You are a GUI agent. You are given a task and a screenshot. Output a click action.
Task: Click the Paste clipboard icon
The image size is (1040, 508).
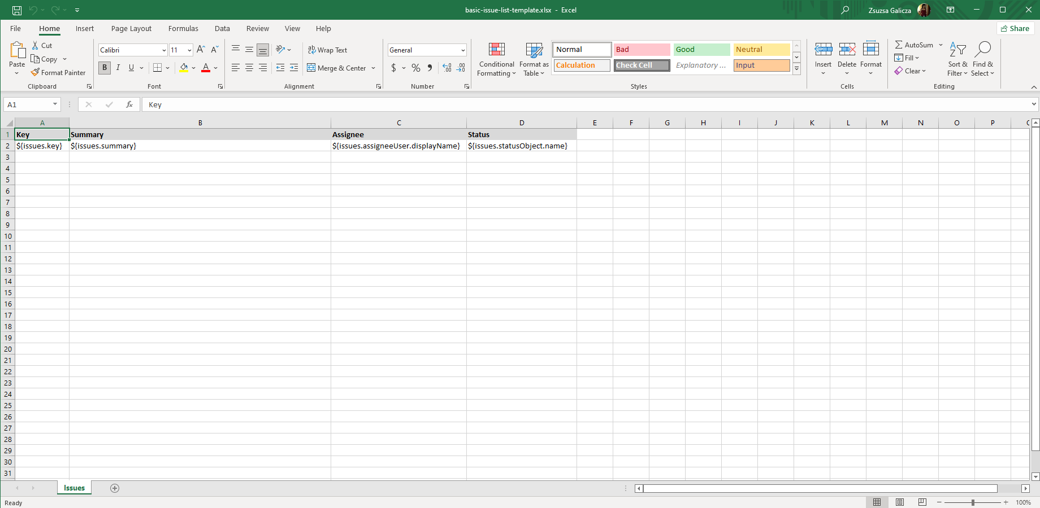[17, 50]
